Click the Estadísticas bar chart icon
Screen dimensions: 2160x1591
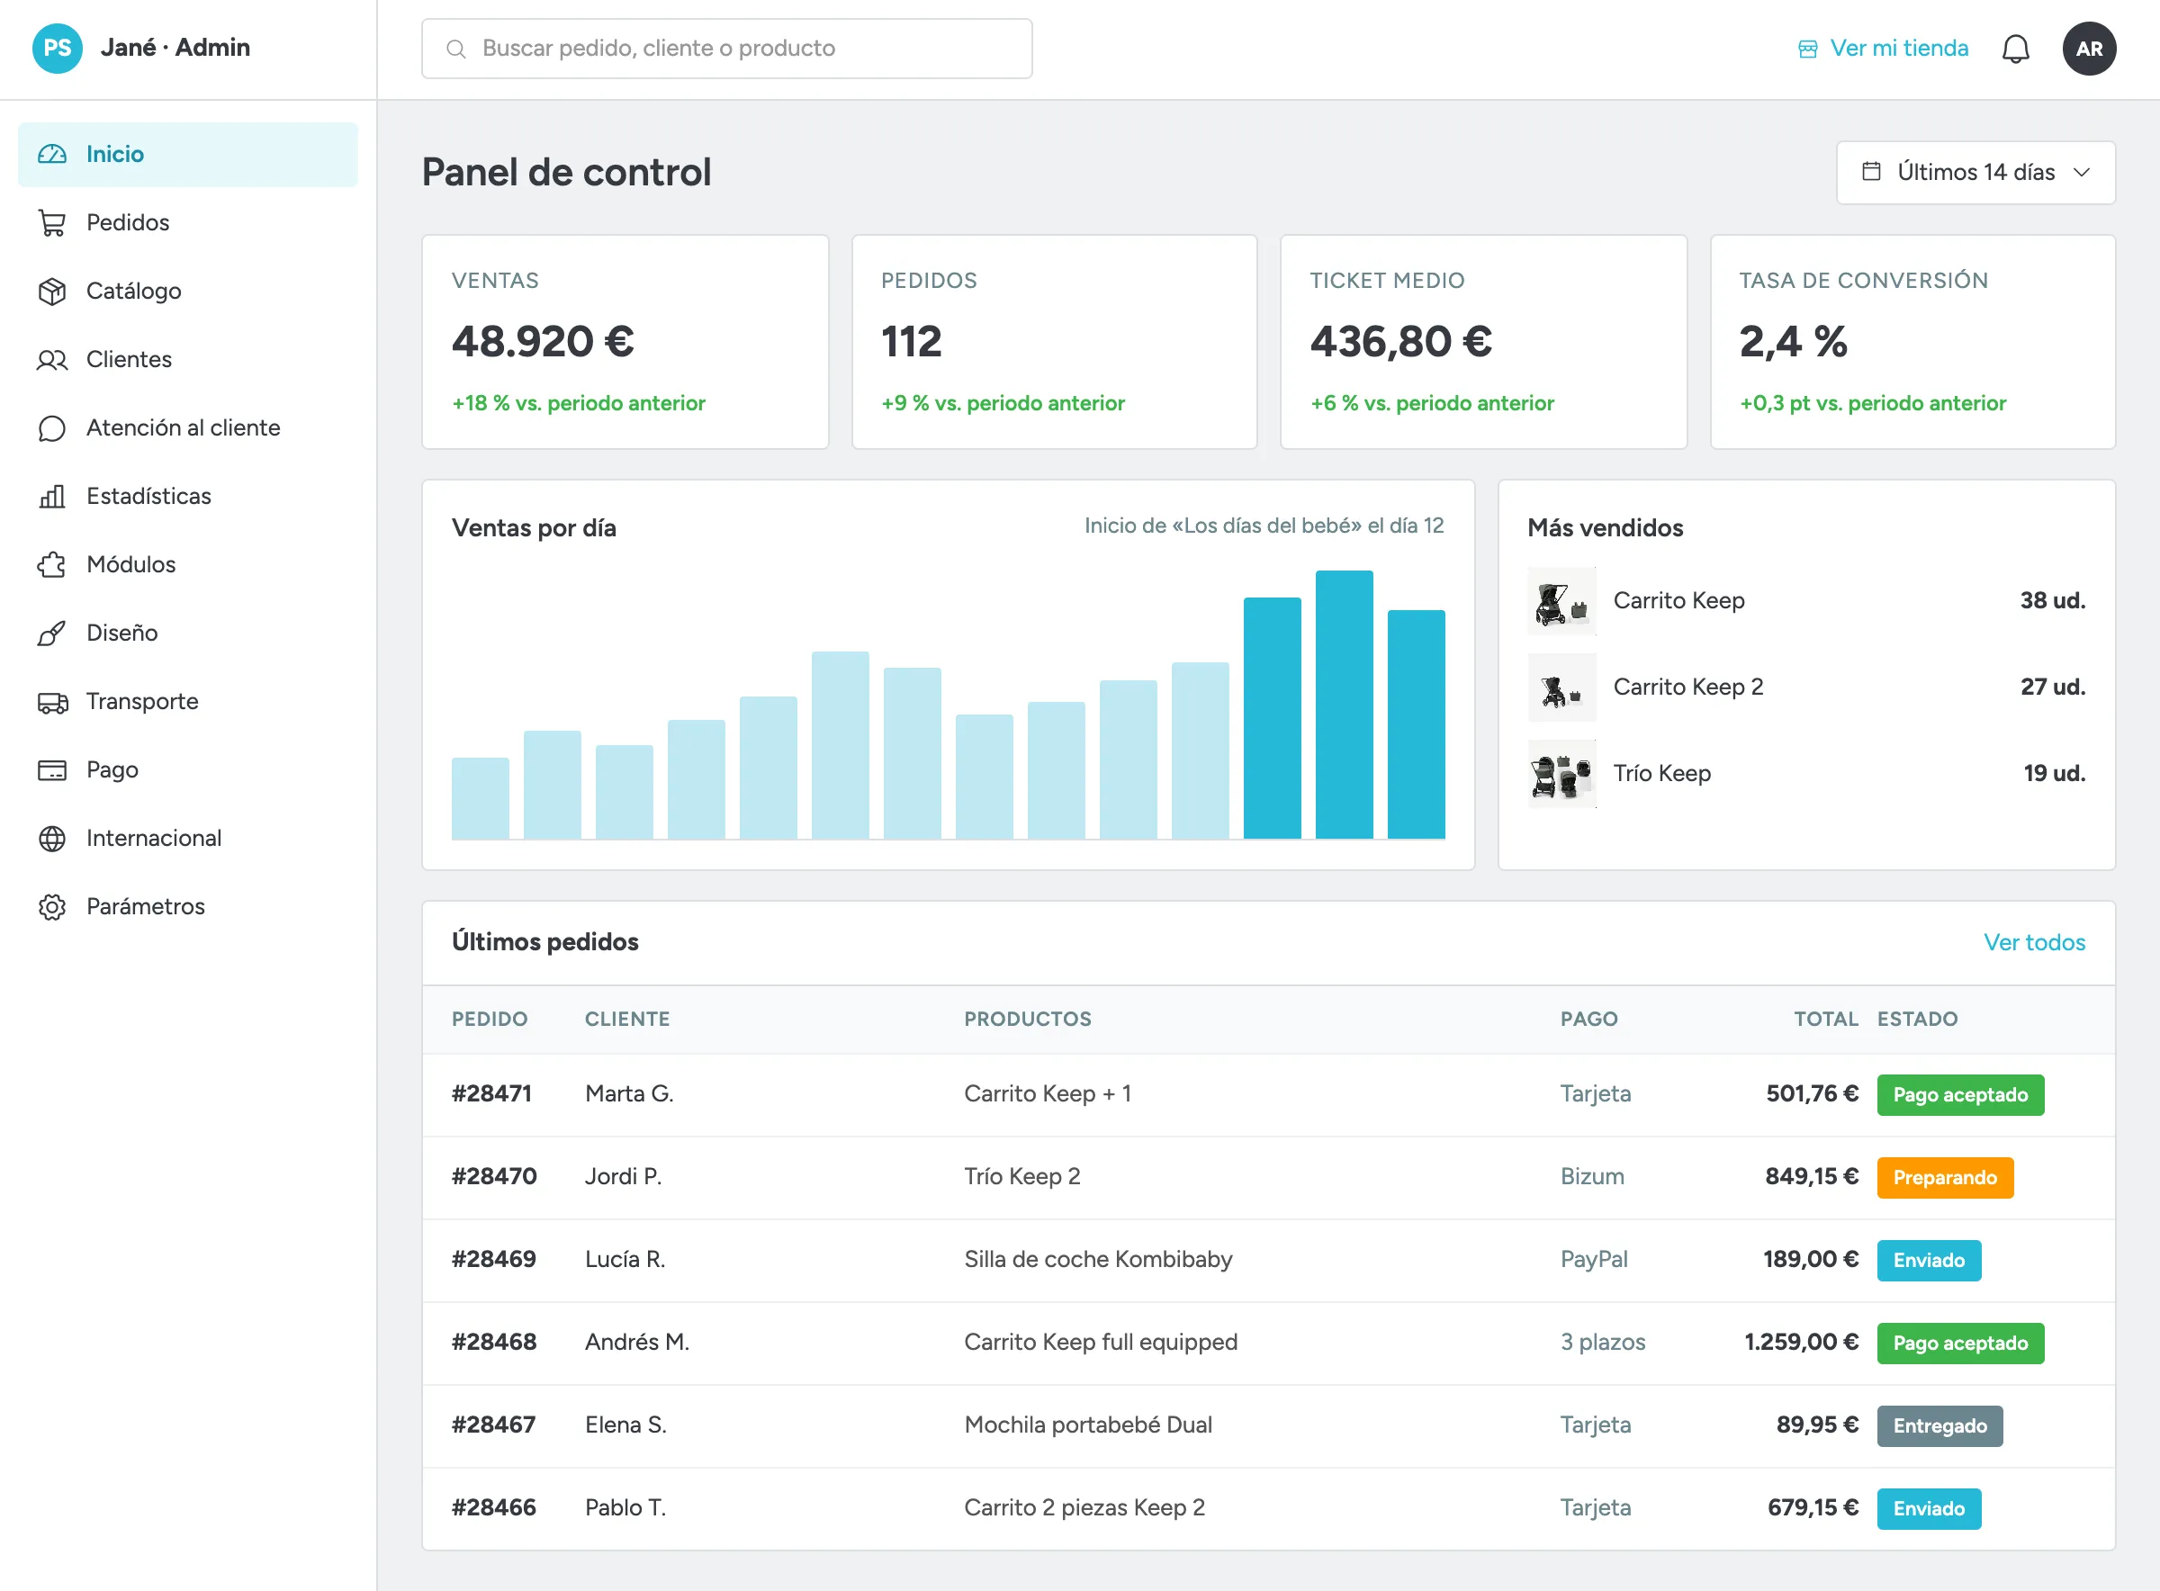click(52, 496)
